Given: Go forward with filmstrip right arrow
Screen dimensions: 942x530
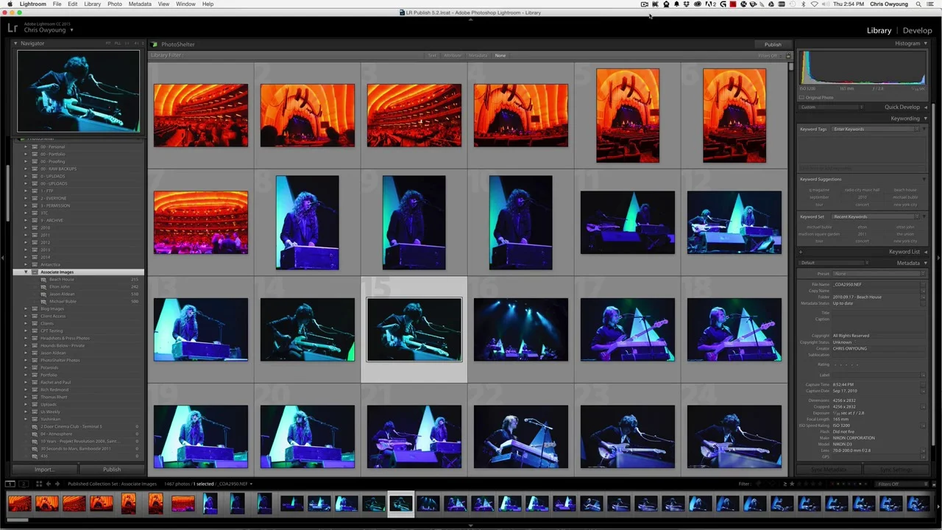Looking at the screenshot, I should point(57,484).
